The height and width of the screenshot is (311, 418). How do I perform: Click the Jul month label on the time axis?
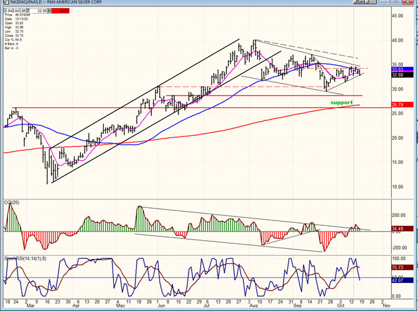pyautogui.click(x=207, y=305)
